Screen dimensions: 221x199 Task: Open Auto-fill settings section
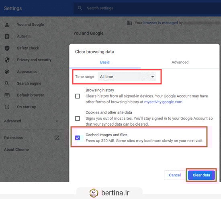click(x=24, y=36)
